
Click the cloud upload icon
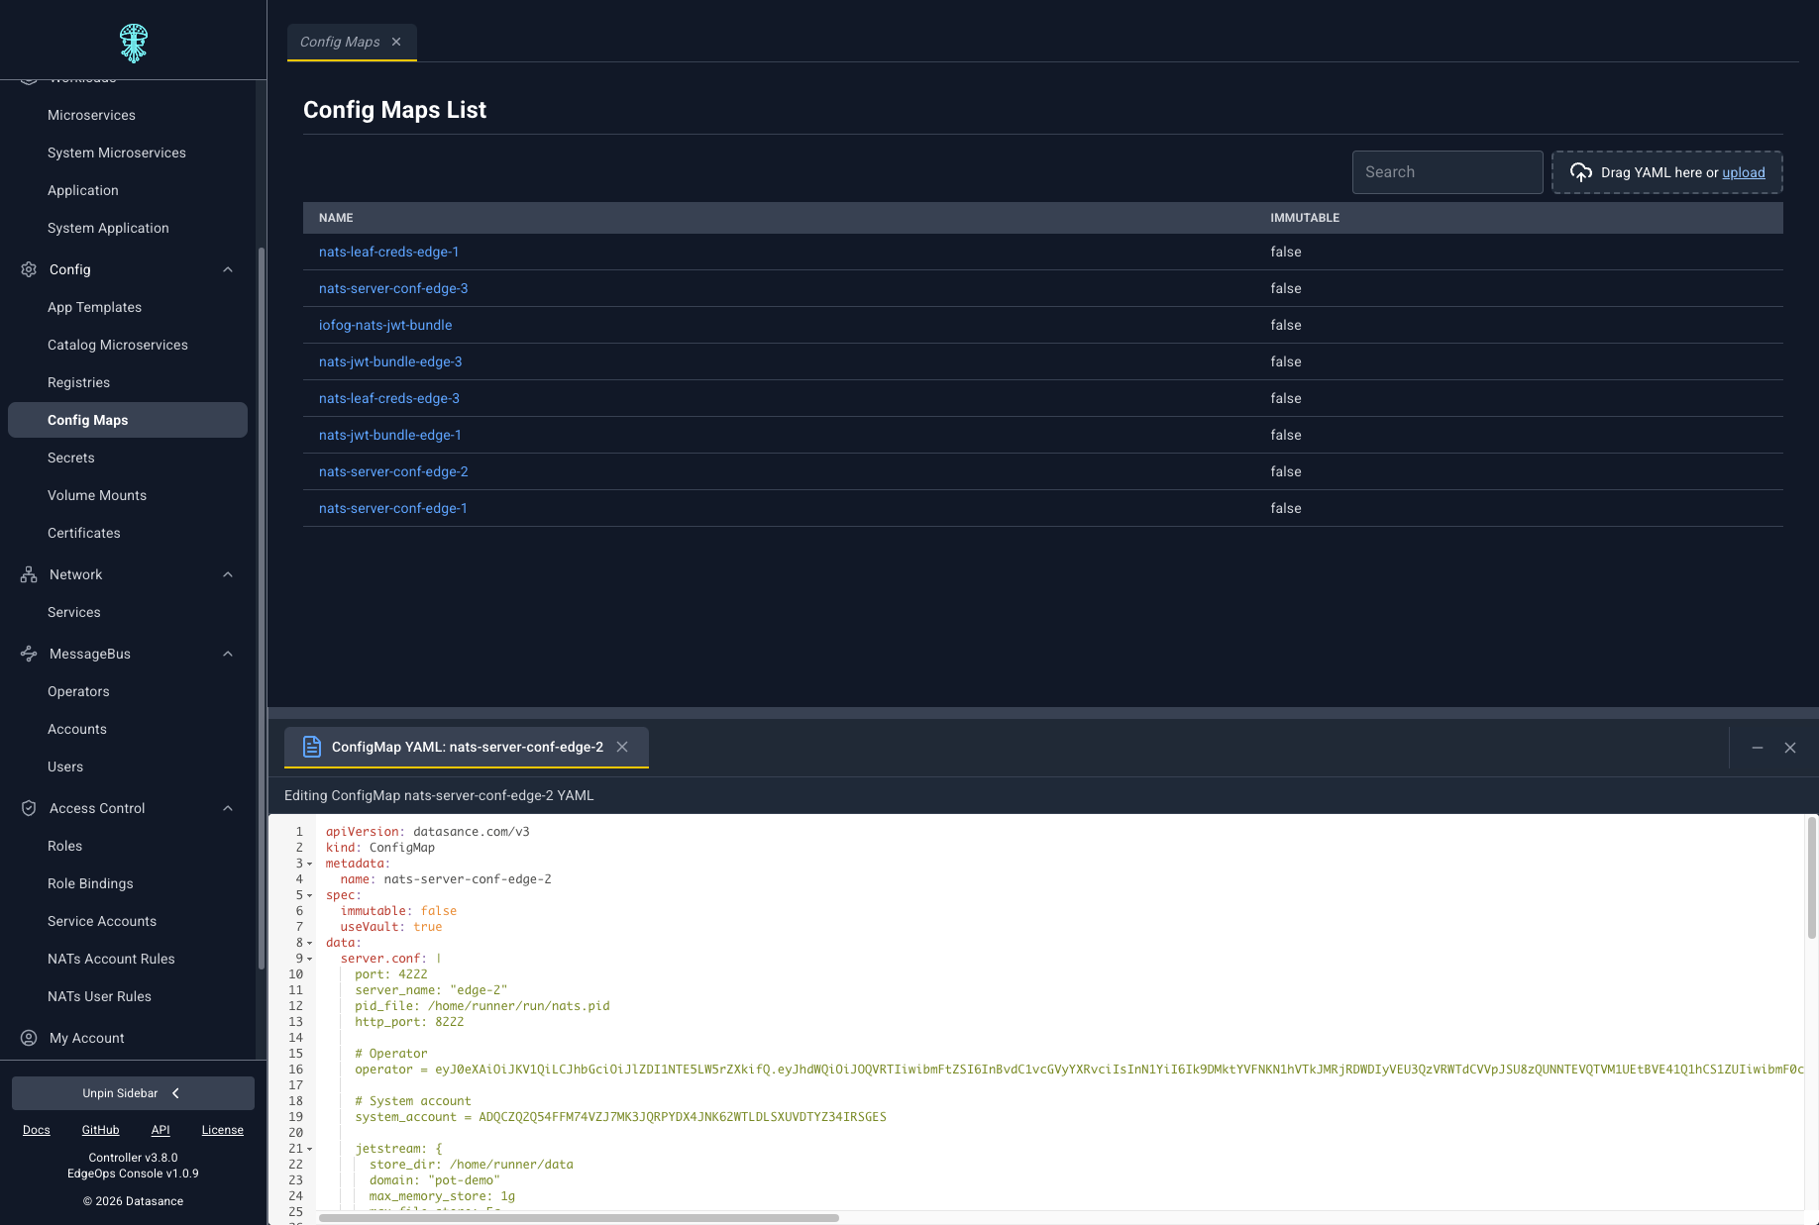tap(1581, 172)
